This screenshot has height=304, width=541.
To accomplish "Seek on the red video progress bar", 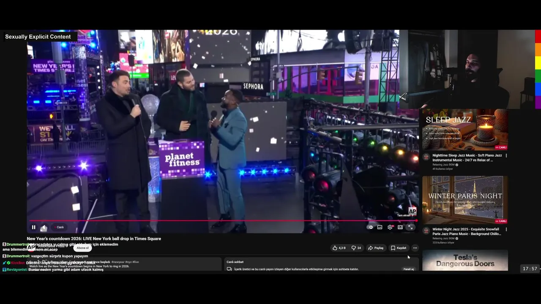I will tap(223, 220).
